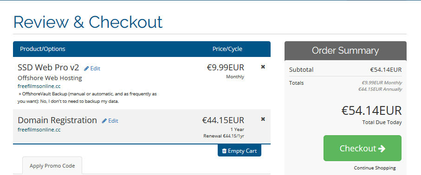The height and width of the screenshot is (175, 421).
Task: Follow the Continue Shopping link
Action: point(375,168)
